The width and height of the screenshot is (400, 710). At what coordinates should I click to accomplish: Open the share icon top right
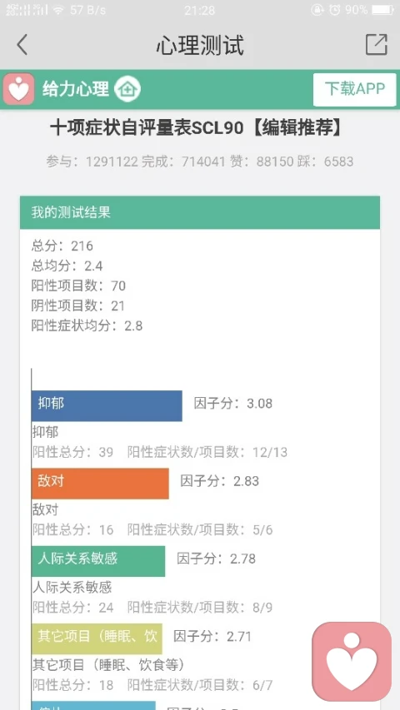tap(377, 44)
